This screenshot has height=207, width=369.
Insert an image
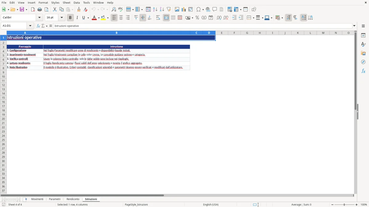pos(177,10)
